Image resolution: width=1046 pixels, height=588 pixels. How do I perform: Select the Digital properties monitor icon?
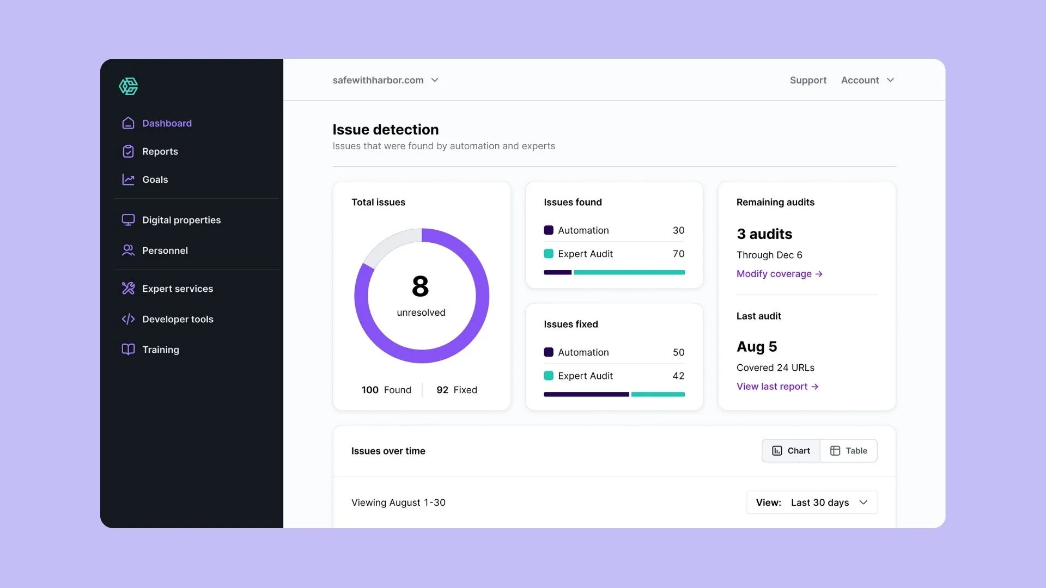coord(128,220)
